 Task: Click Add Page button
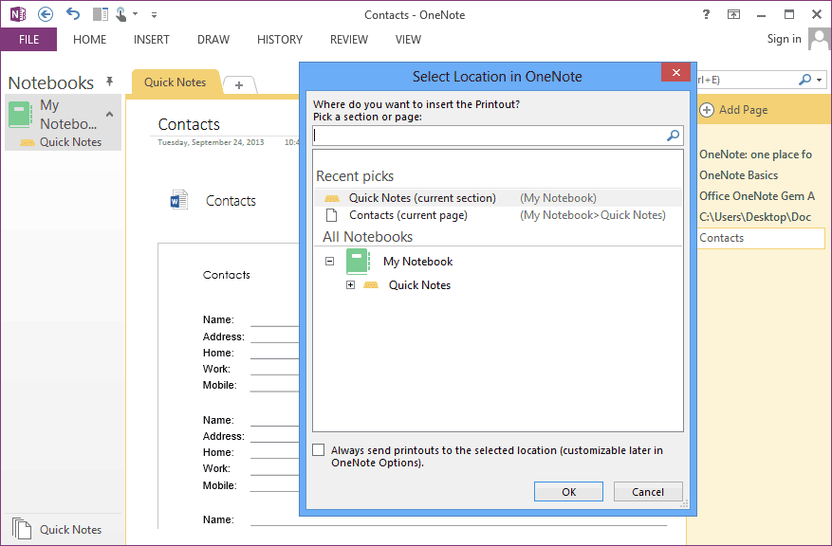(734, 110)
